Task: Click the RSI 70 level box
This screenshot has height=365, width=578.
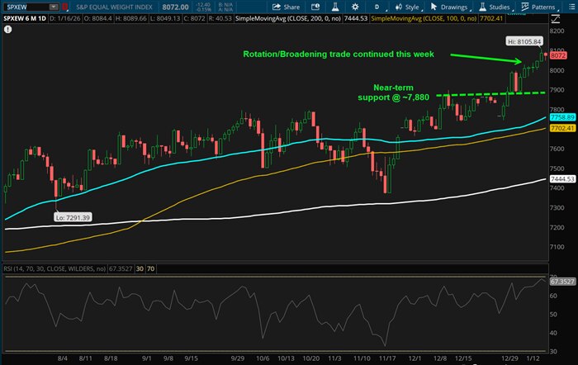Action: pos(151,268)
